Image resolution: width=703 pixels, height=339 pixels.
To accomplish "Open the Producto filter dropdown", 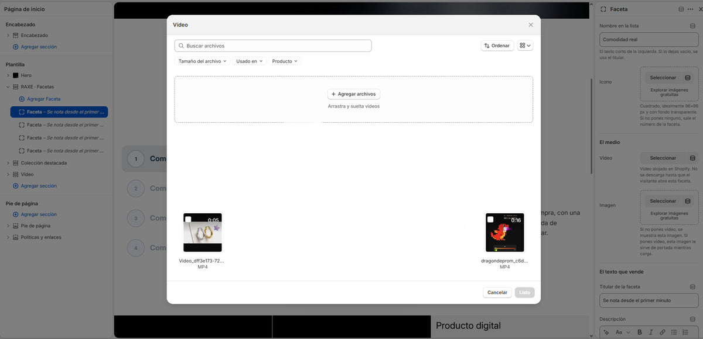I will 285,61.
